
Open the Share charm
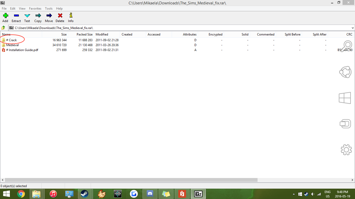point(345,72)
